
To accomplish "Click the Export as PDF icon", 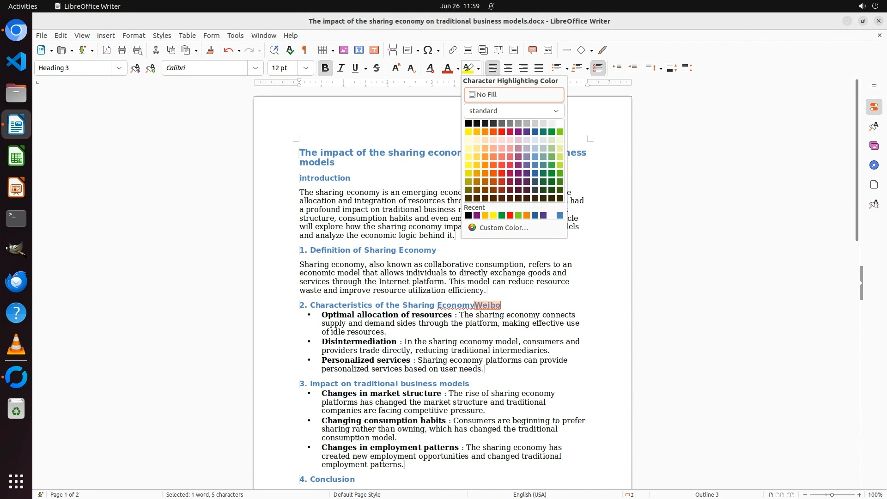I will (x=107, y=50).
